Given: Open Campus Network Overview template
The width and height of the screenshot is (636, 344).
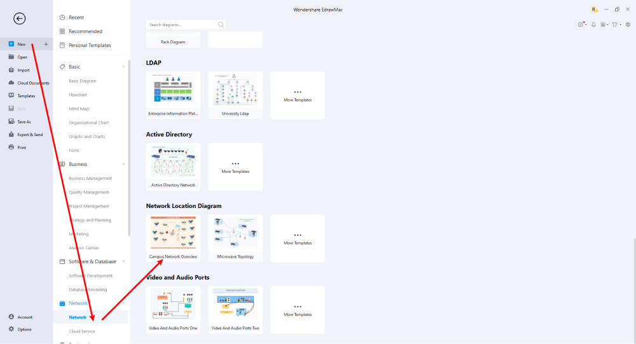Looking at the screenshot, I should 173,238.
